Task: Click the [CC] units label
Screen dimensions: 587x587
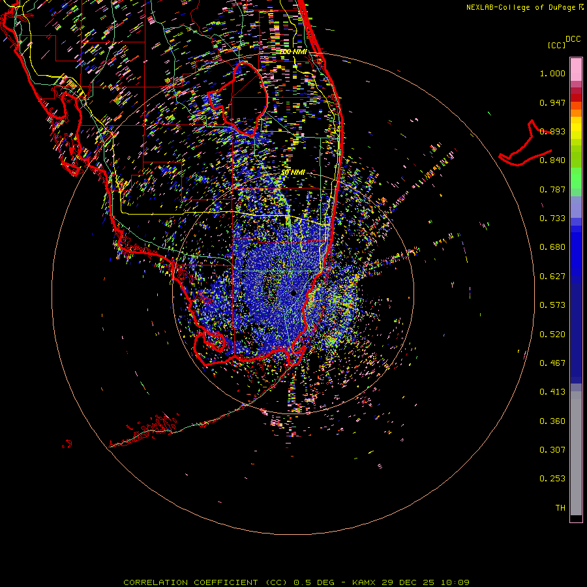Action: [x=556, y=45]
